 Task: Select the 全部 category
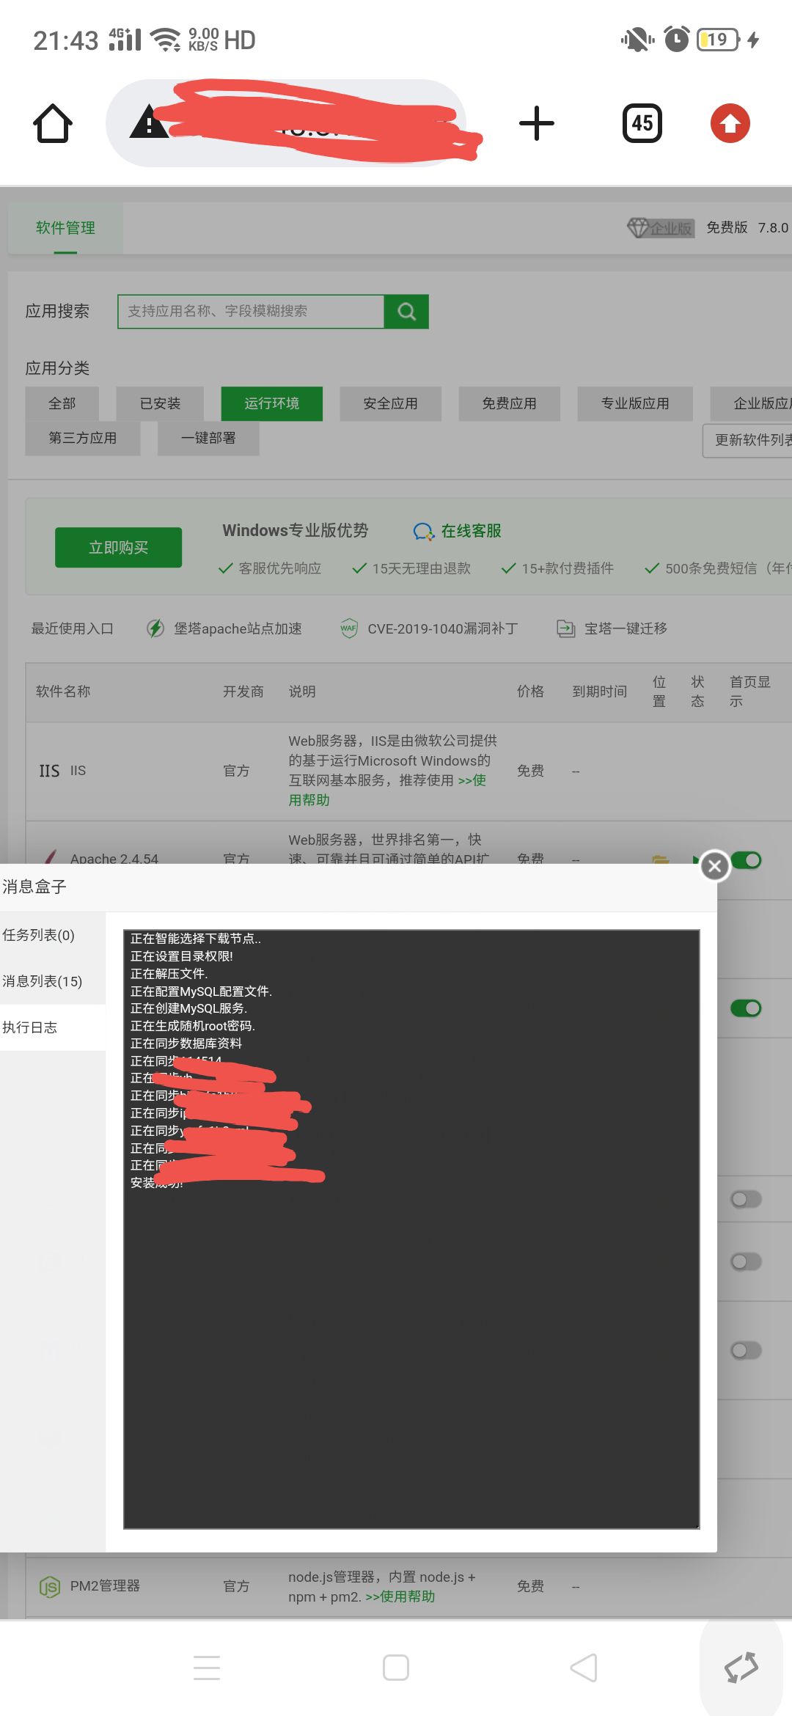pyautogui.click(x=62, y=403)
